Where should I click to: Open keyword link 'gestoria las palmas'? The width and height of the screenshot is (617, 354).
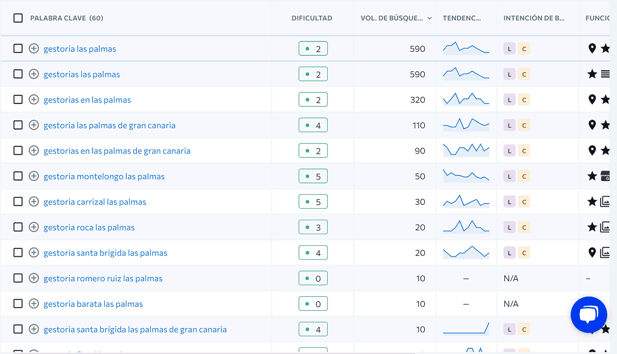pyautogui.click(x=80, y=49)
